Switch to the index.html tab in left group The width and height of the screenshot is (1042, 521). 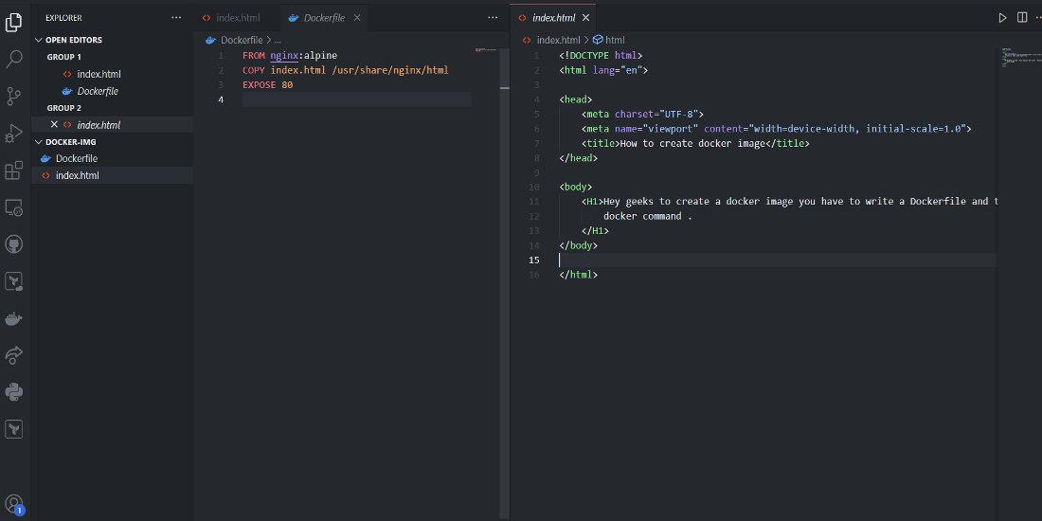(x=238, y=18)
